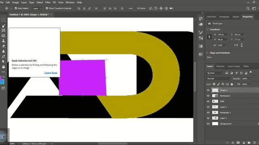Open Auto-Select Layer dropdown
This screenshot has height=145, width=259.
[x=37, y=8]
